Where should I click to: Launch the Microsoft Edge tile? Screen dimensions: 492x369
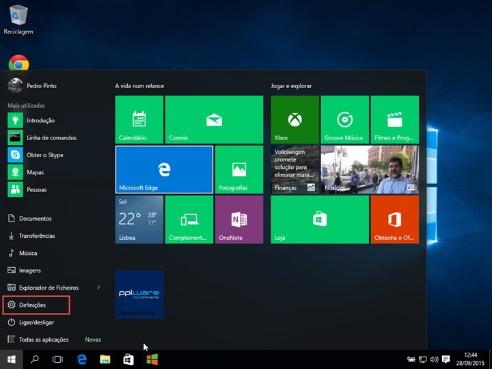(164, 169)
